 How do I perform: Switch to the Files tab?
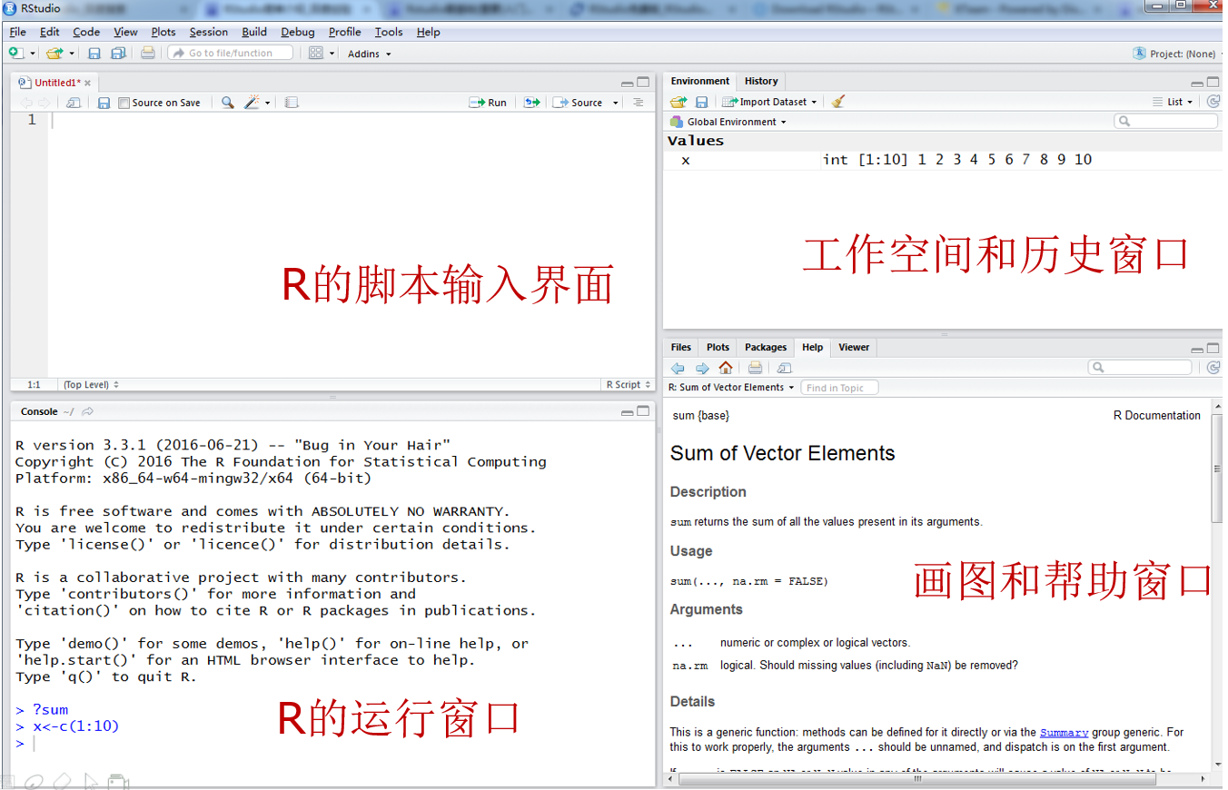pyautogui.click(x=681, y=347)
